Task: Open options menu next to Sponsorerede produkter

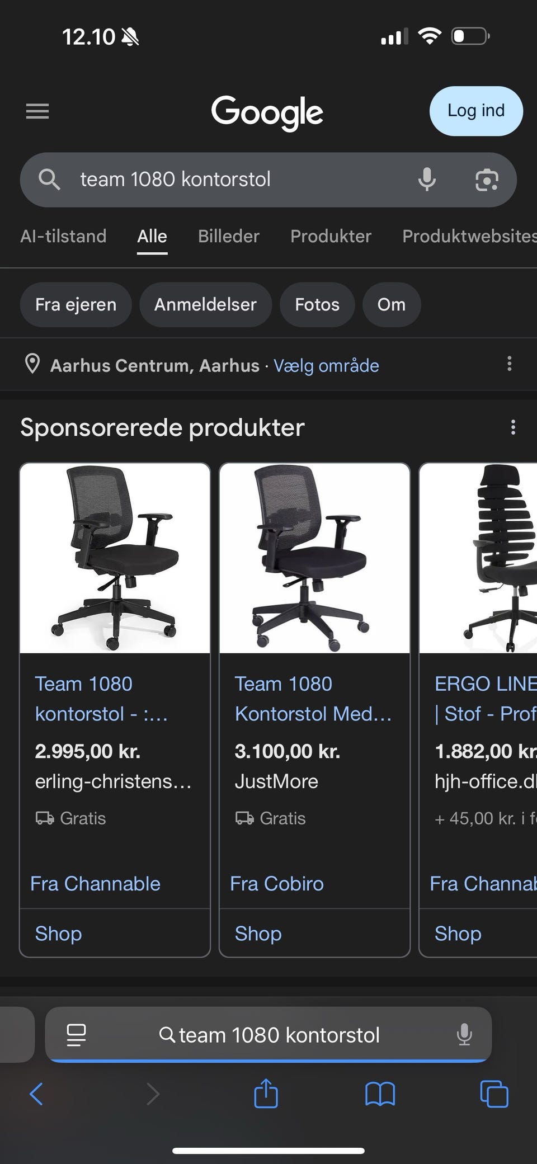Action: pos(513,428)
